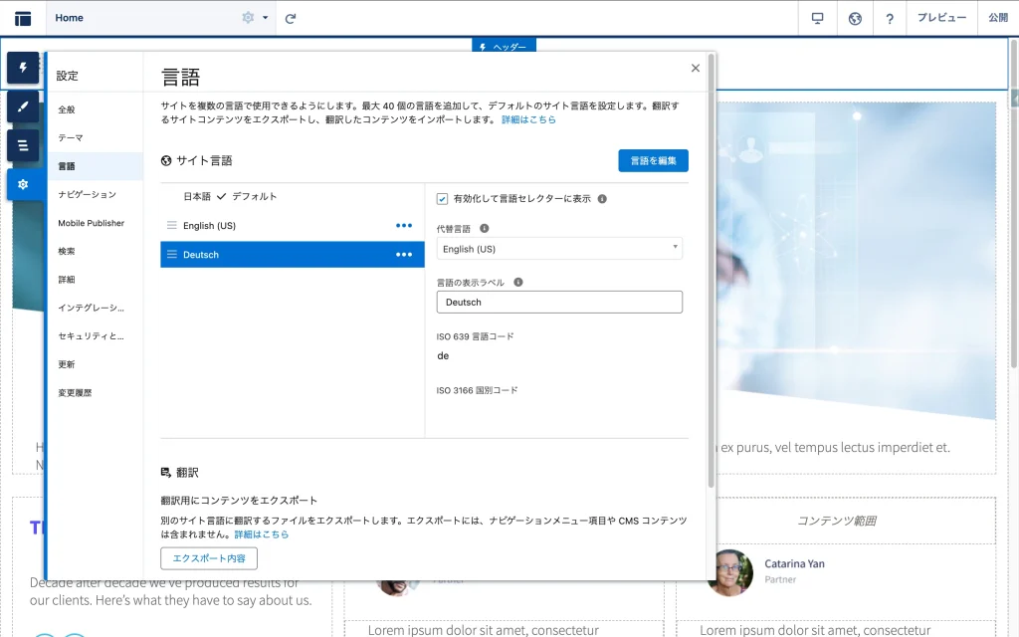The height and width of the screenshot is (637, 1019).
Task: Click the 言語を編集 button
Action: (653, 160)
